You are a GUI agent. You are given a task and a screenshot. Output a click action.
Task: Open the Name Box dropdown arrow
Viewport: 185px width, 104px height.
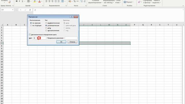[13, 10]
